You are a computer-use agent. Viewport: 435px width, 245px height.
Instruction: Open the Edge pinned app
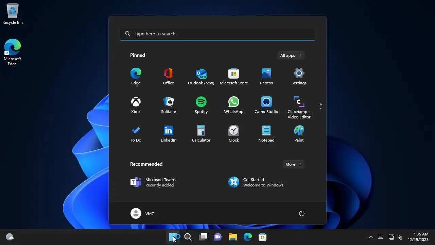click(136, 77)
